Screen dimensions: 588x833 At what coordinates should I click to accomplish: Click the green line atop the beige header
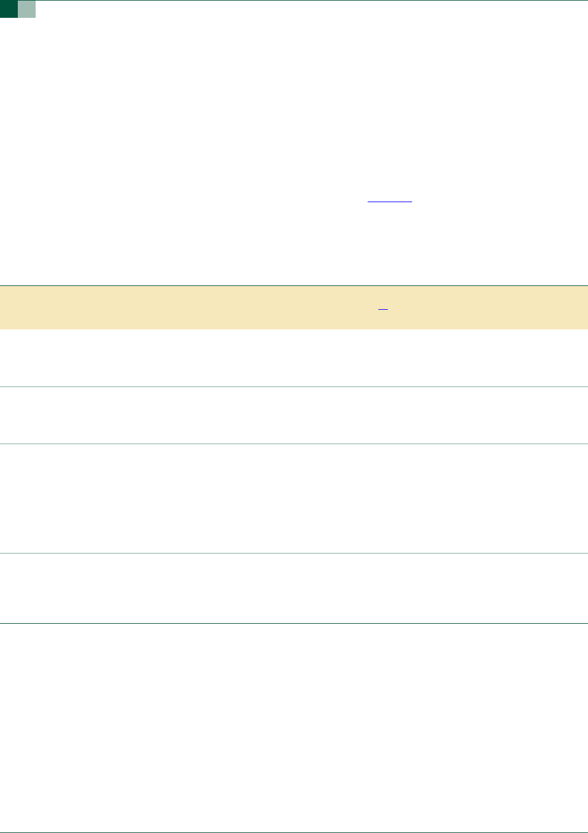294,286
